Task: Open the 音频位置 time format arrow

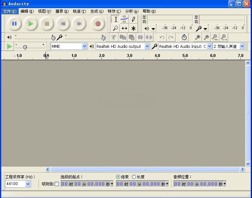Action: coord(225,184)
